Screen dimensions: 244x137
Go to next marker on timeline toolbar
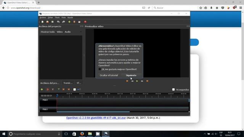tap(69, 89)
